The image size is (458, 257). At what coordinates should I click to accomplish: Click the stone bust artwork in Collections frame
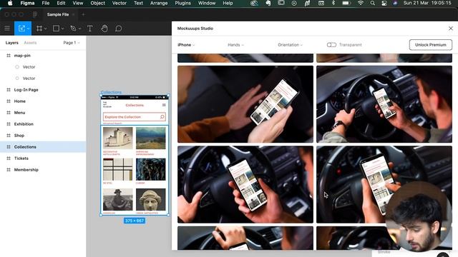151,199
